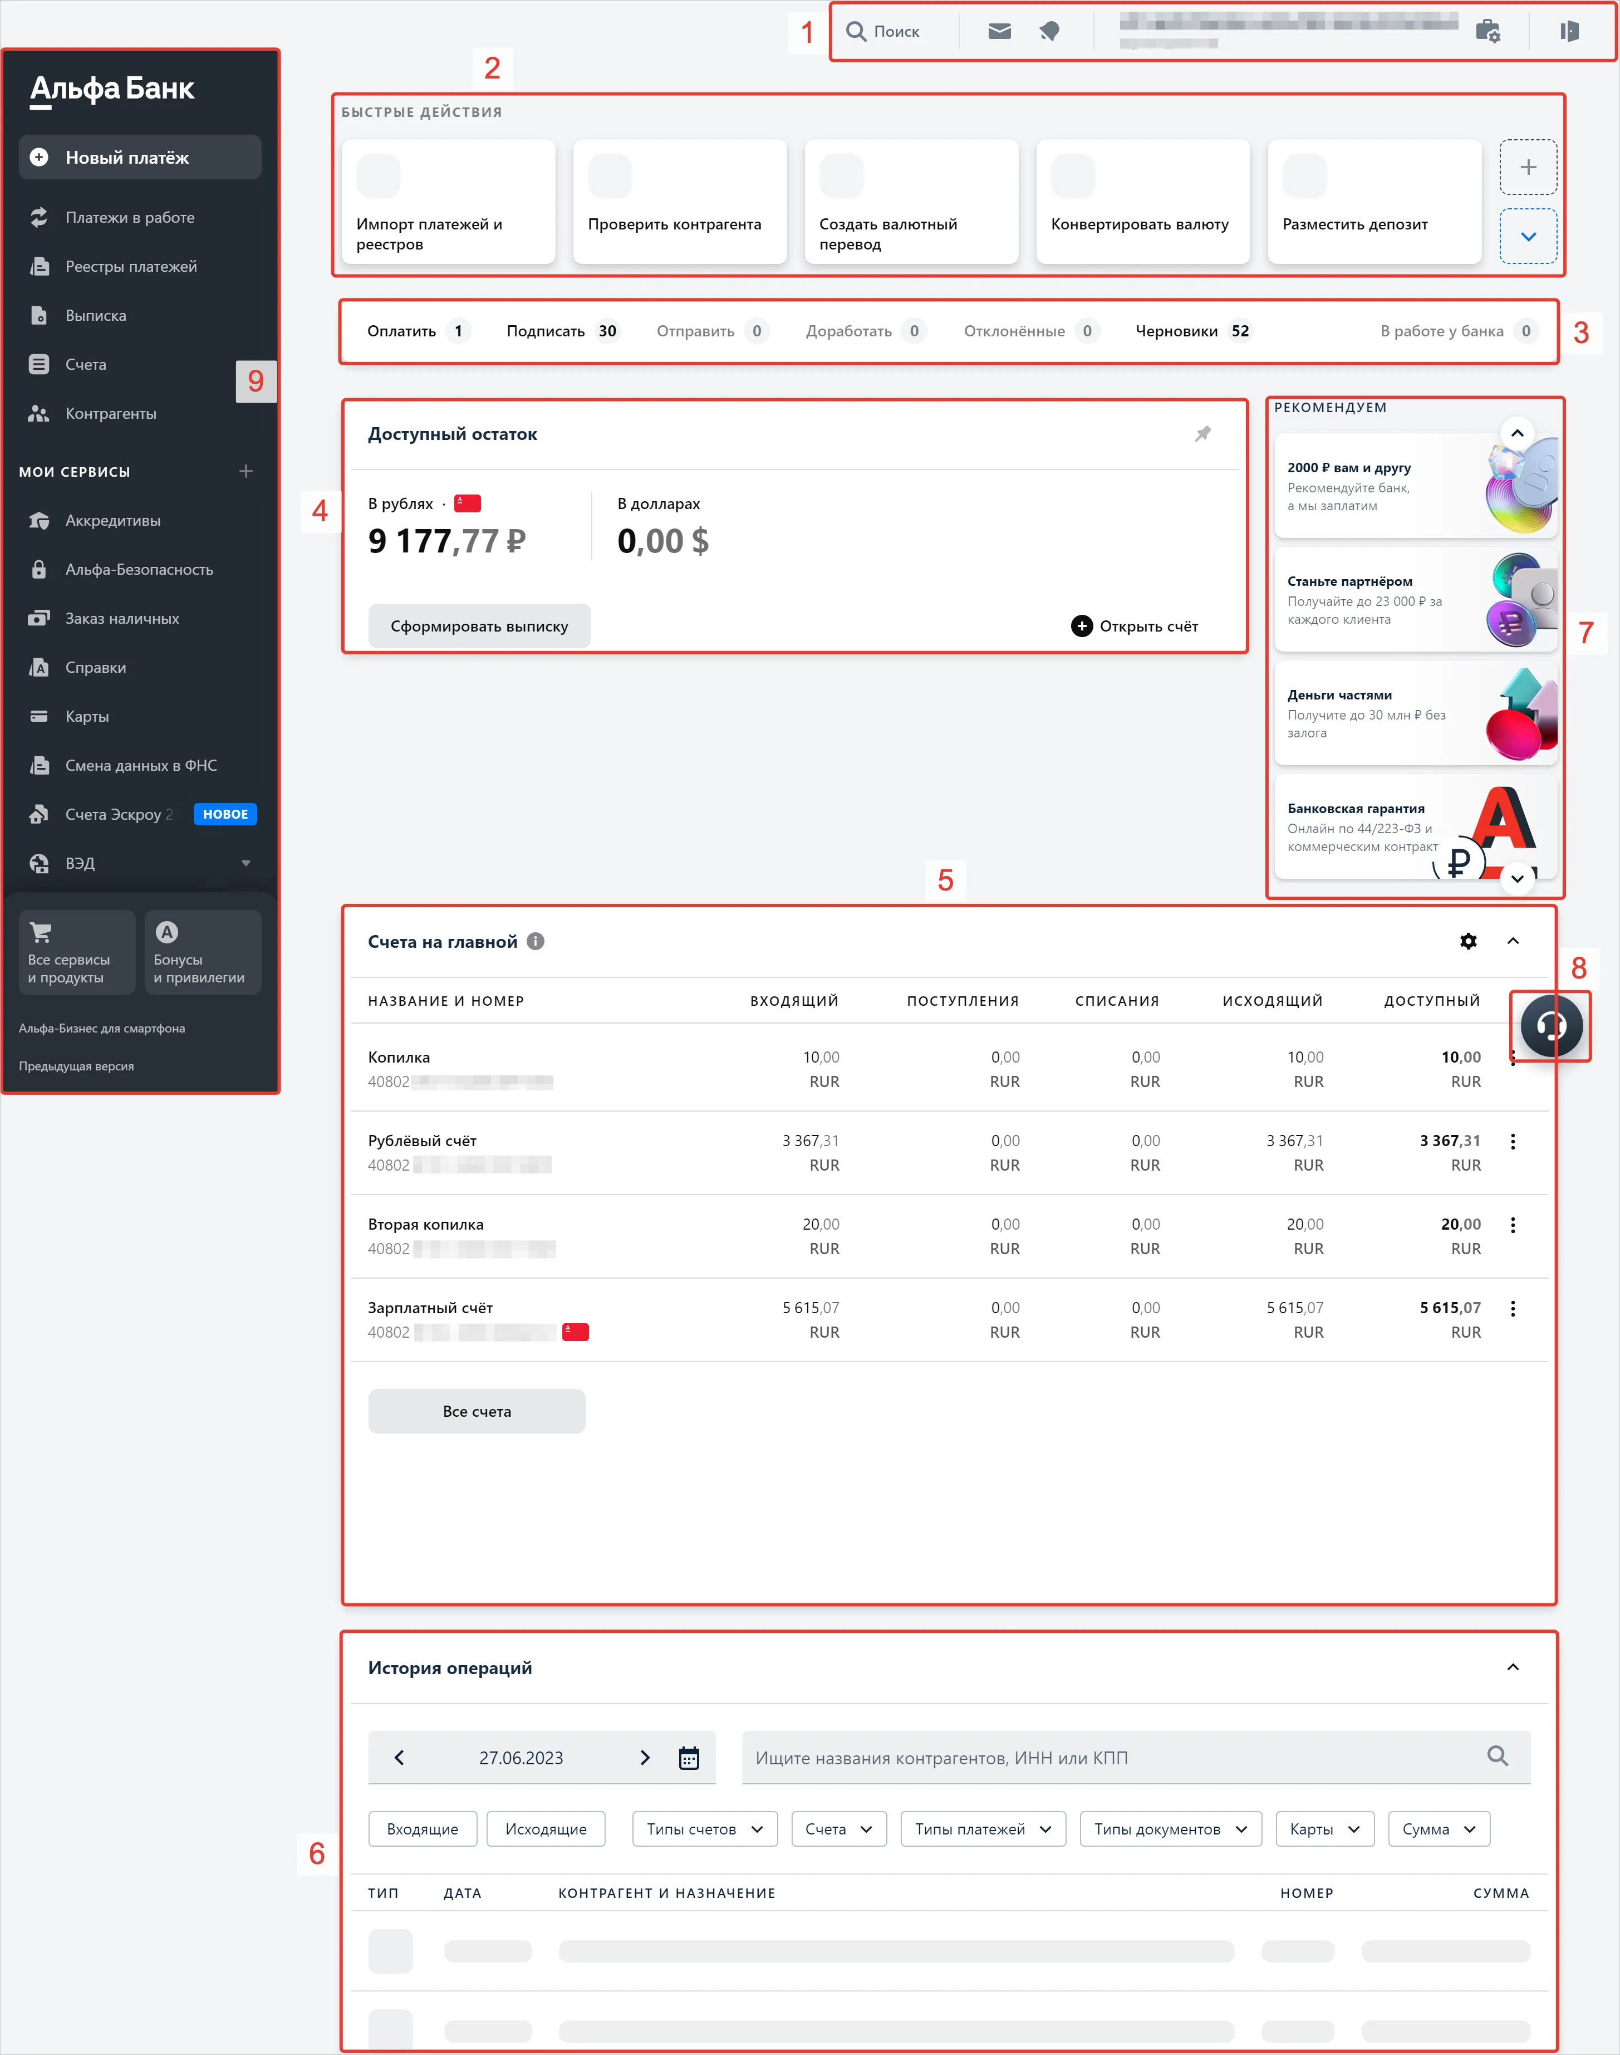The image size is (1620, 2055).
Task: Select Разместить депозит quick action
Action: 1374,201
